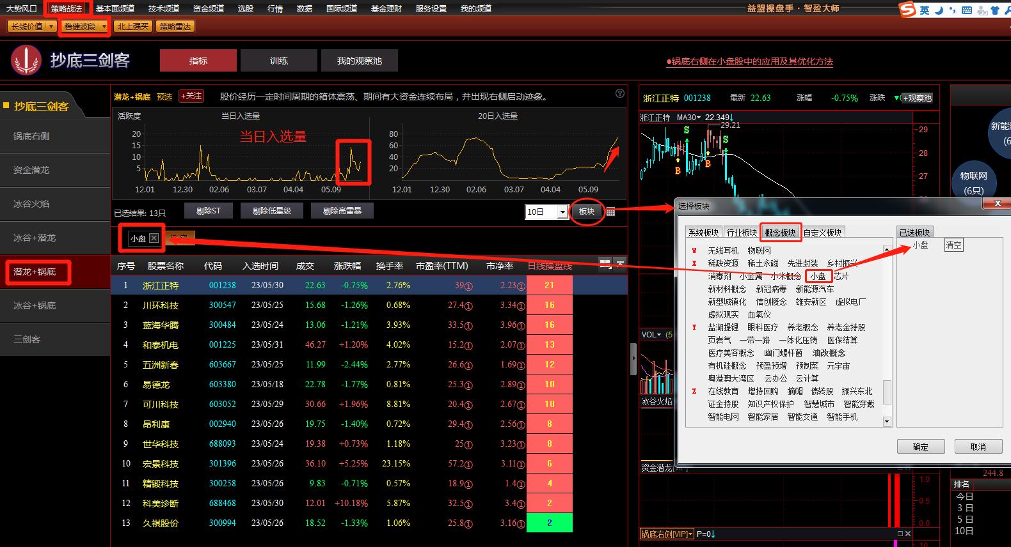Click the 清空 button in 已选板块
1011x547 pixels.
pos(953,245)
